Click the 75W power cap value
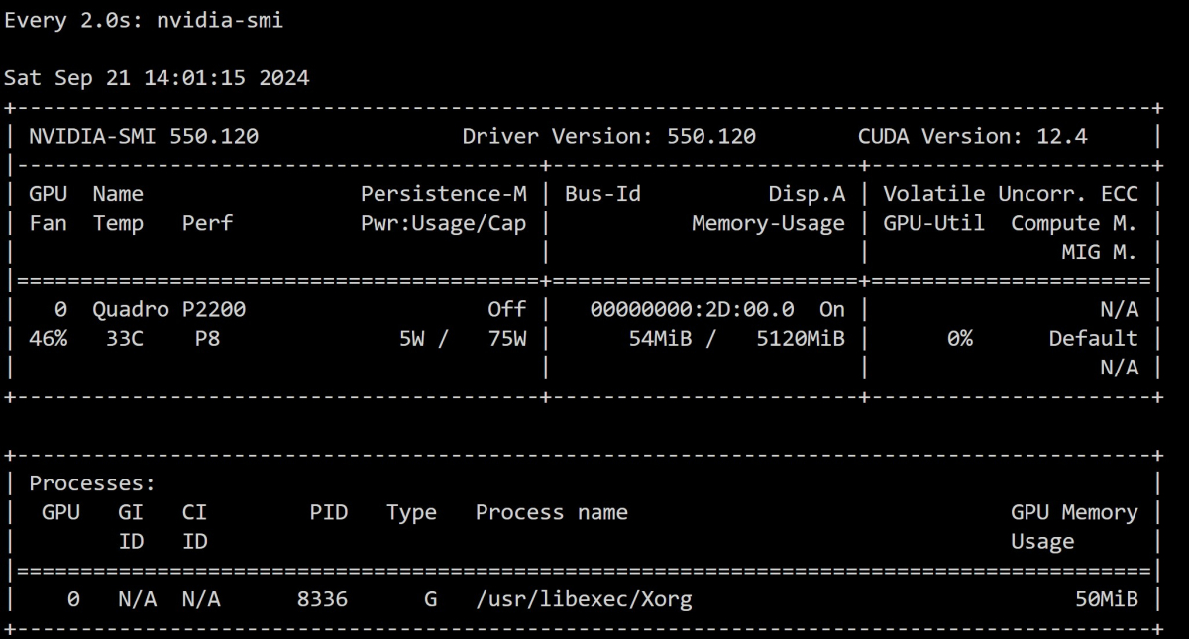This screenshot has width=1189, height=639. point(507,339)
